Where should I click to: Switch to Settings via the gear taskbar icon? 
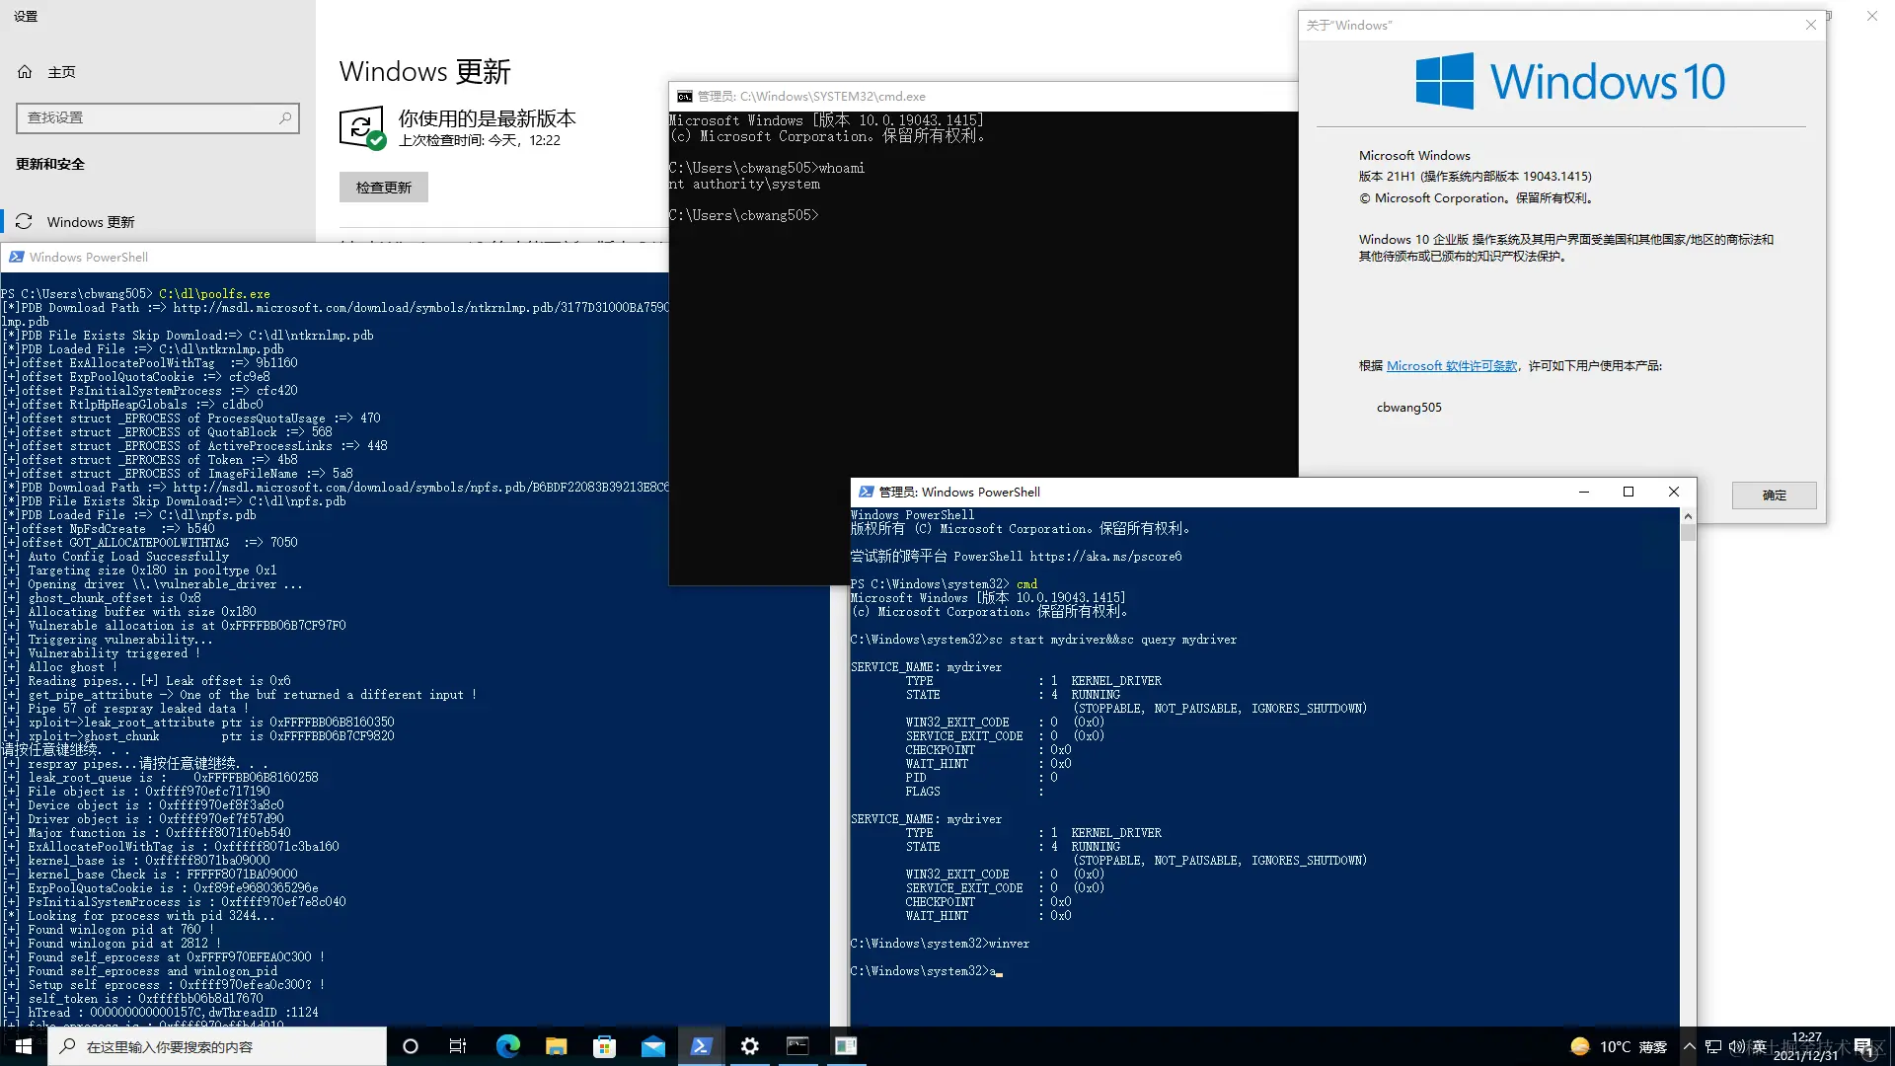point(749,1046)
